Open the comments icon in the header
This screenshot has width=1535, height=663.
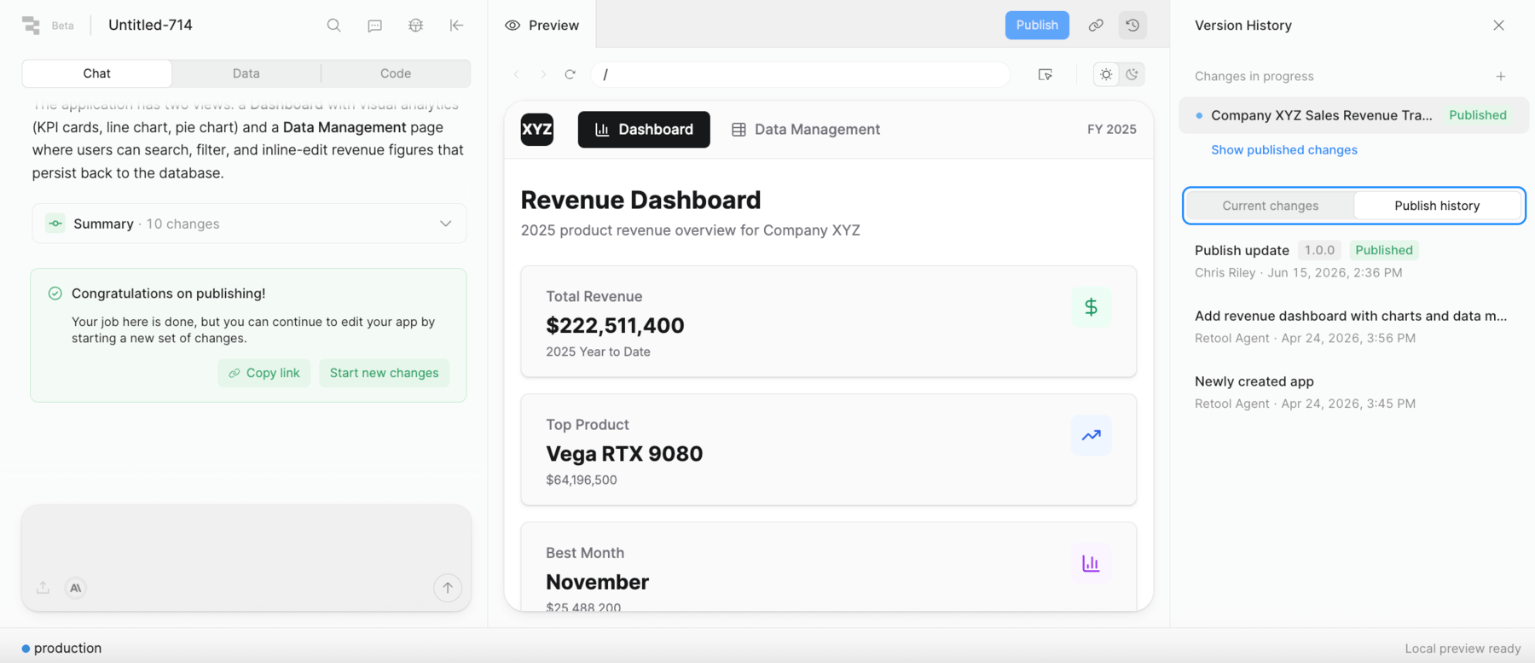click(374, 26)
